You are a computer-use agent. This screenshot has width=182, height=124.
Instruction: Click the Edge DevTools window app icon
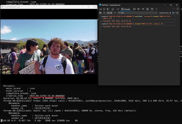click(x=100, y=5)
